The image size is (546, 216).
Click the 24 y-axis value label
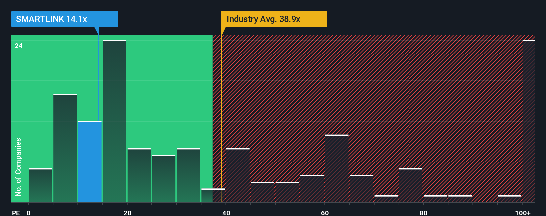pos(19,46)
